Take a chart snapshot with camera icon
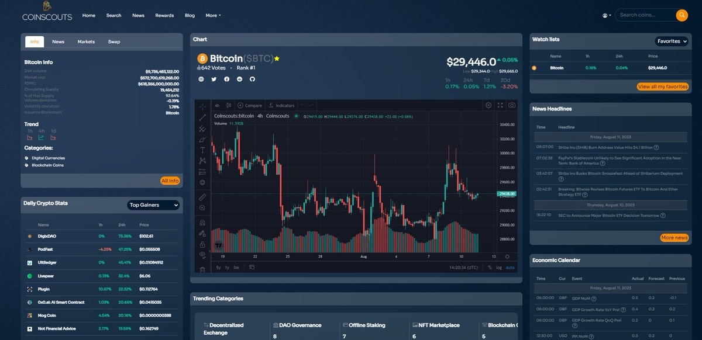The width and height of the screenshot is (702, 340). [x=512, y=105]
